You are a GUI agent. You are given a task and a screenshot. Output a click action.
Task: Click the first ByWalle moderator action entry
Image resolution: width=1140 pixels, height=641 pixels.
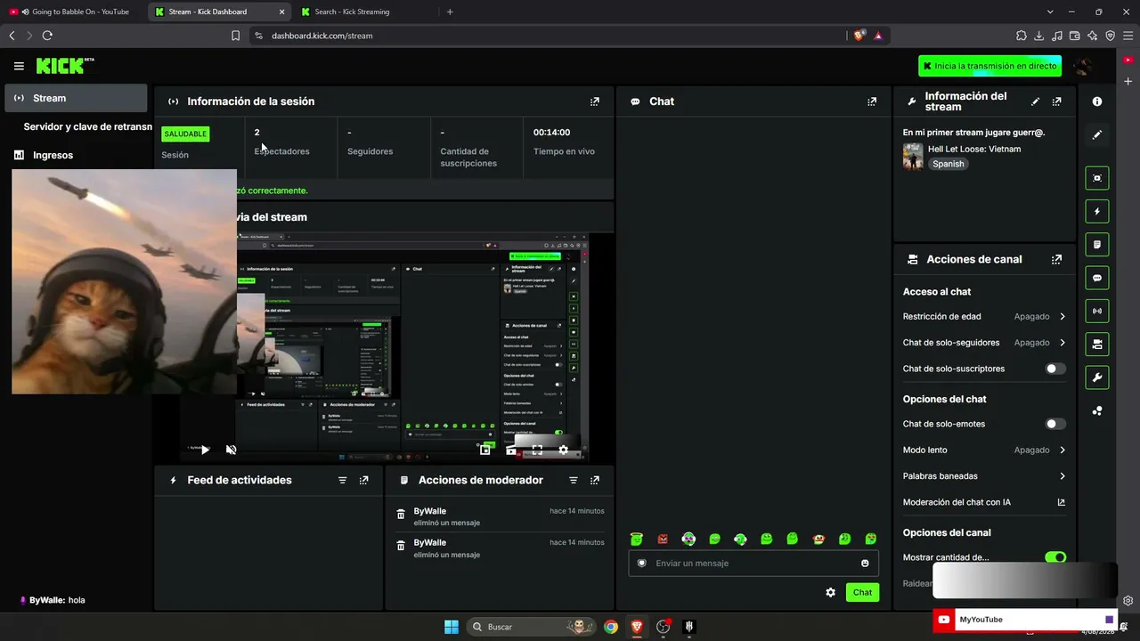pyautogui.click(x=500, y=517)
